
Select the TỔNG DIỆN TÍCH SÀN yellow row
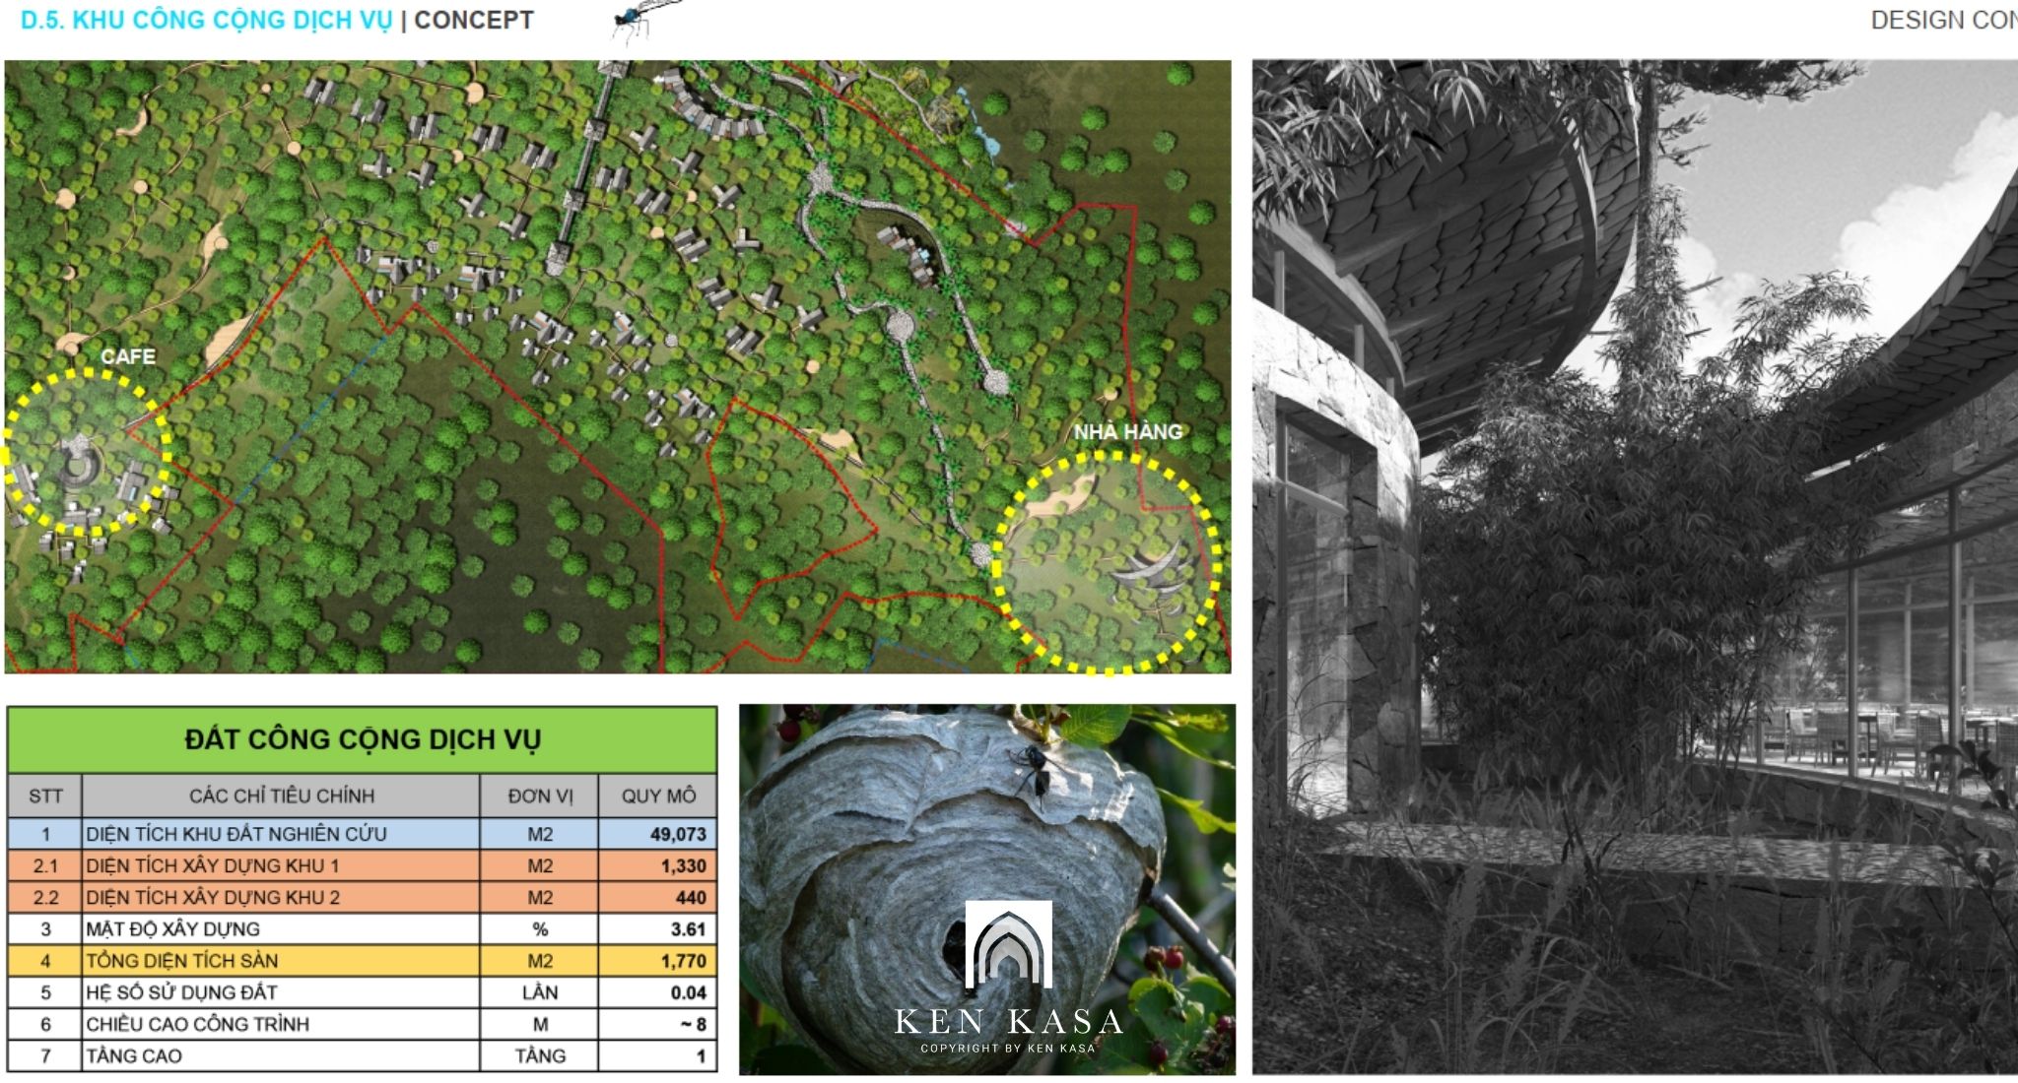tap(182, 961)
